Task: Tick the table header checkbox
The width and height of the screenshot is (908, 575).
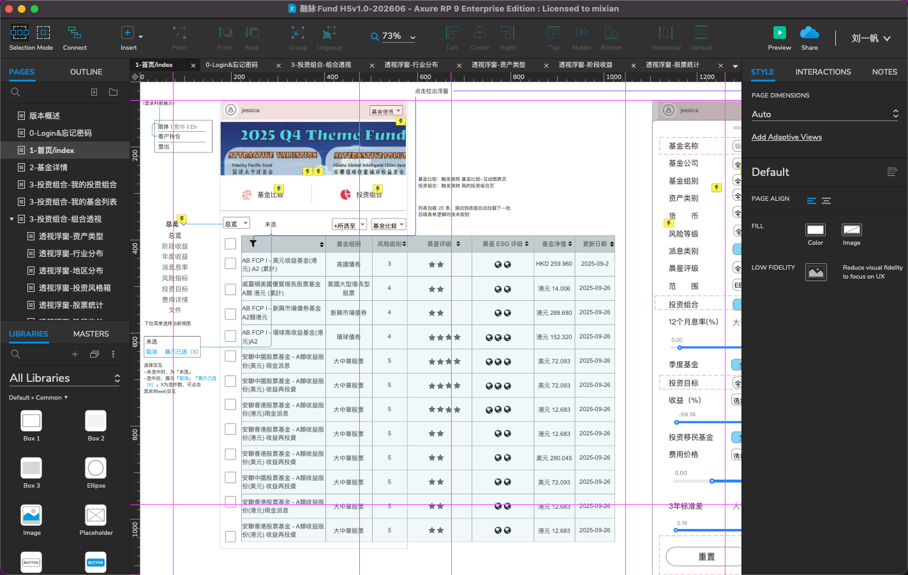Action: pyautogui.click(x=230, y=244)
